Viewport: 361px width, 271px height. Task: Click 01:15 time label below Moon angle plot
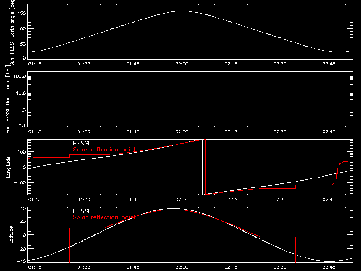click(35, 131)
